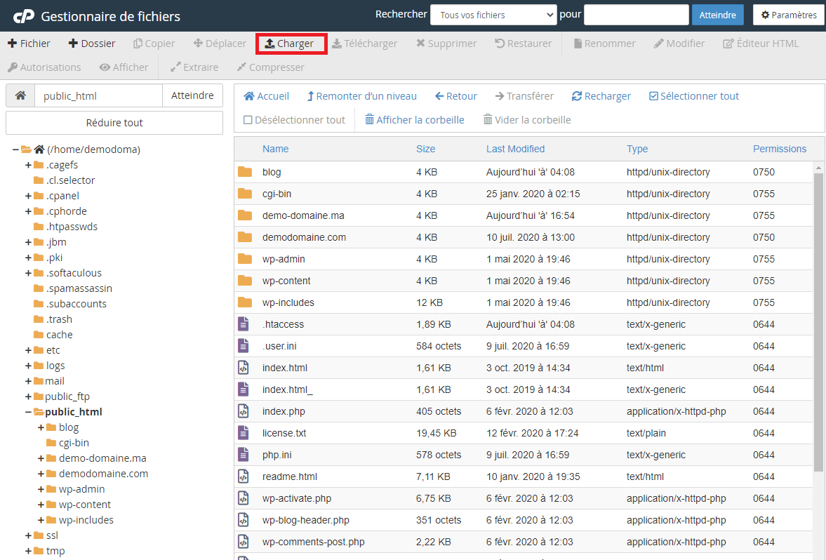Select cache in the folder tree
Screen dimensions: 826x560
(x=59, y=335)
